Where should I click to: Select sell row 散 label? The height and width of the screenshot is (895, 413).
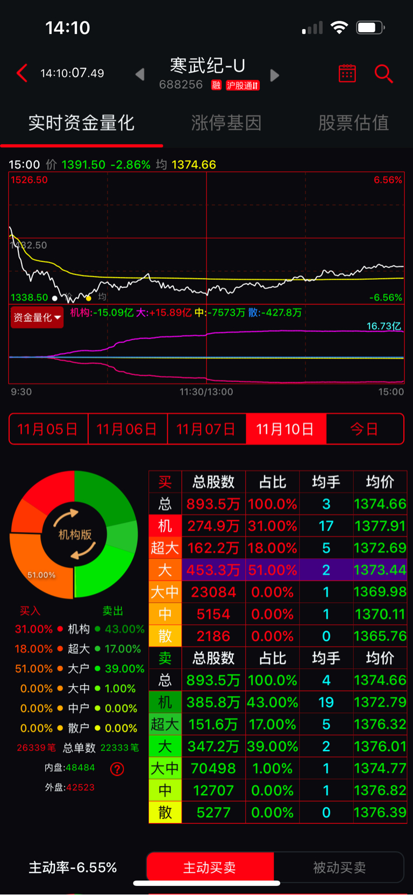point(165,813)
